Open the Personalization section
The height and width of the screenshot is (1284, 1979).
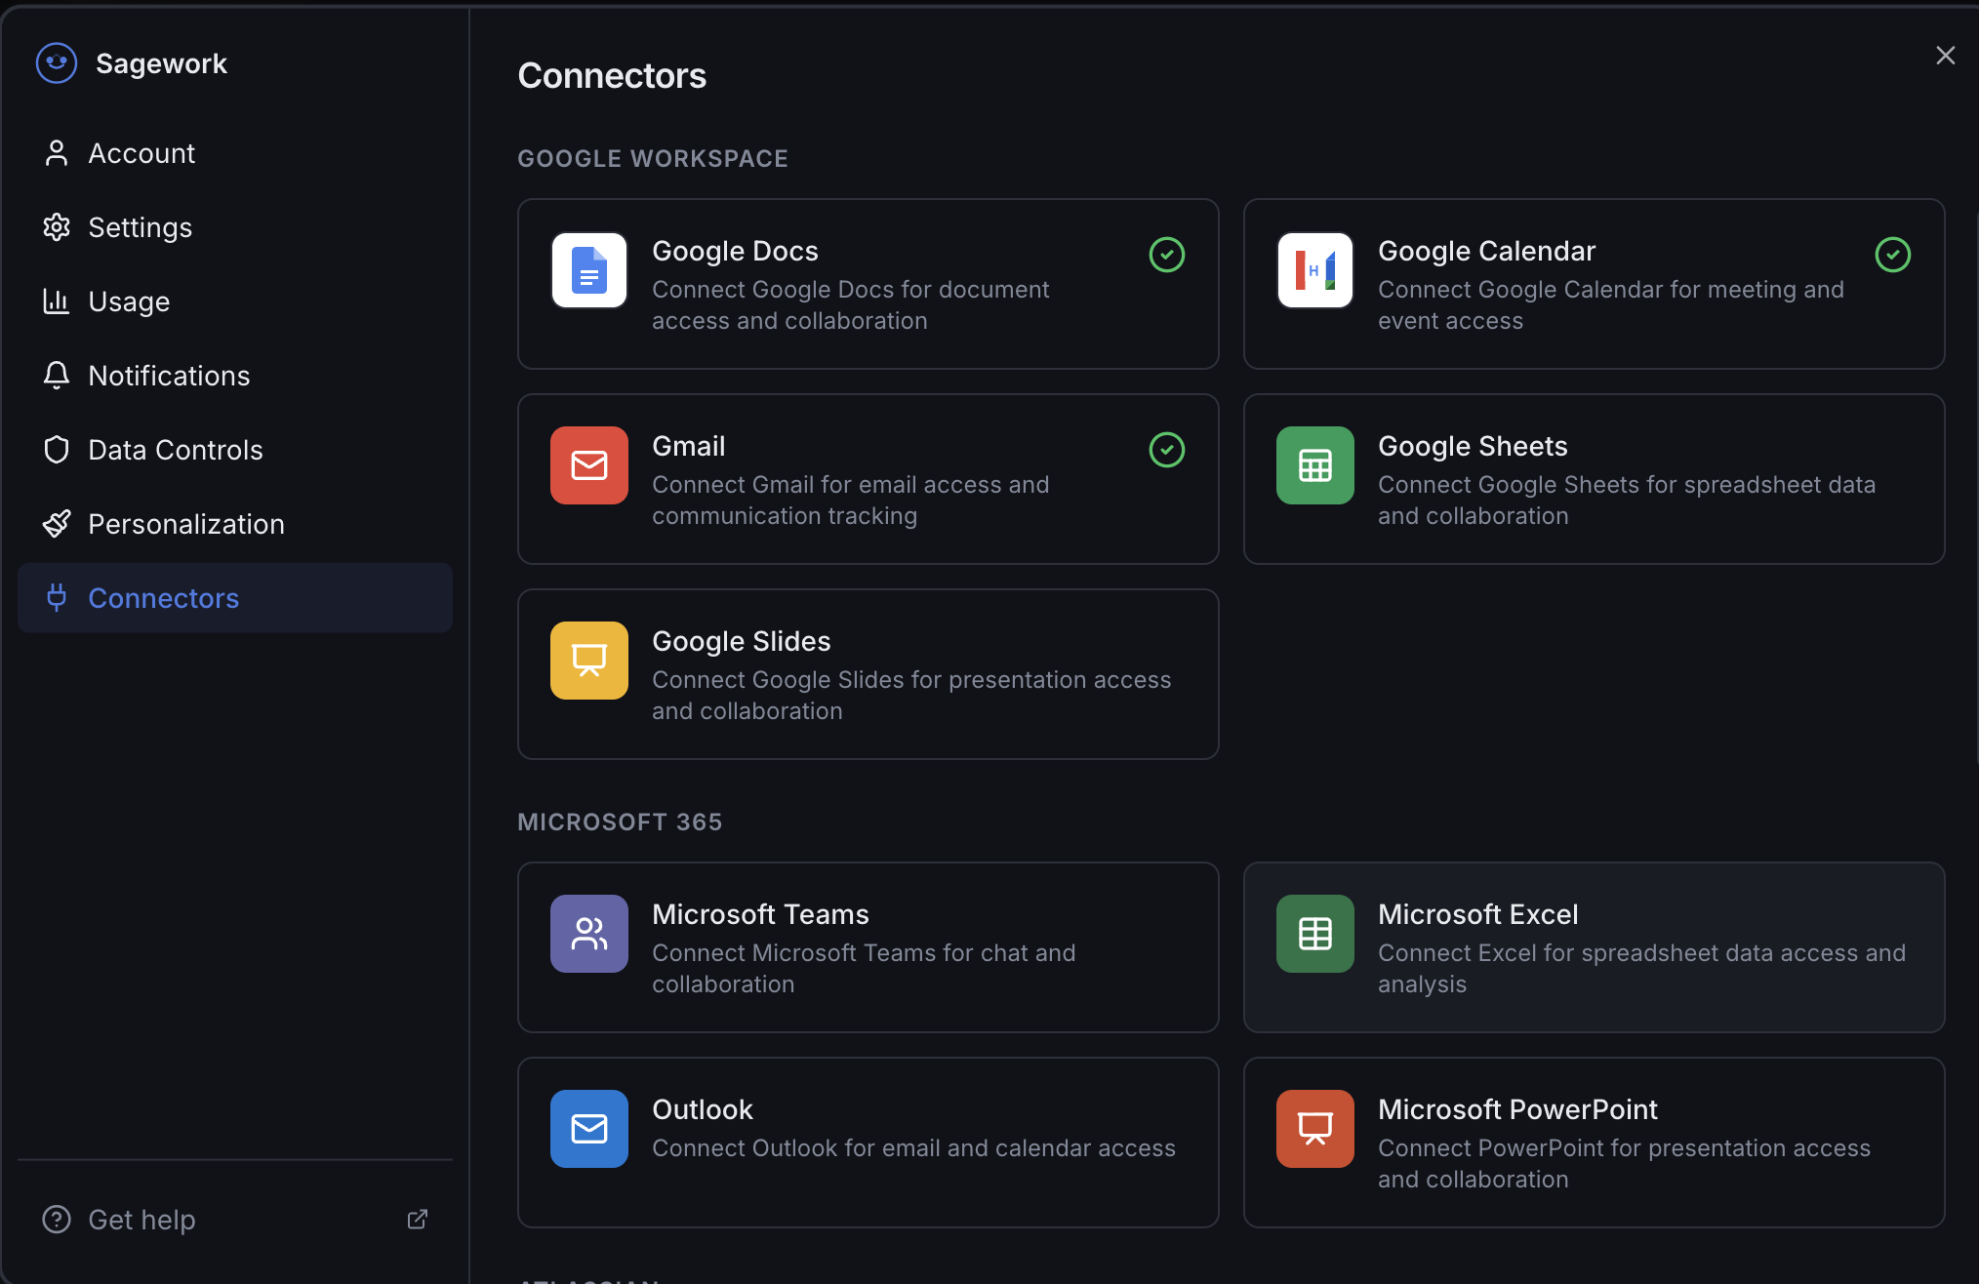click(186, 523)
